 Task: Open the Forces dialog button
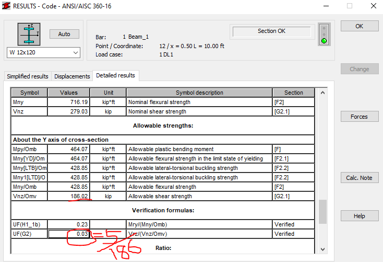[360, 117]
